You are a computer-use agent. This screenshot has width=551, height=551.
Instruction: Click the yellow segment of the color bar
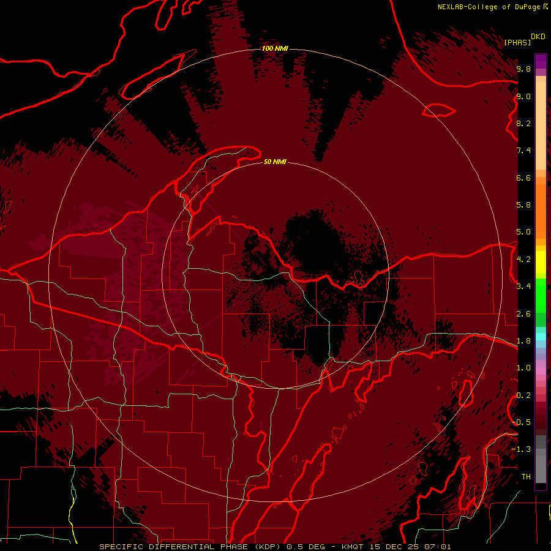pyautogui.click(x=541, y=262)
